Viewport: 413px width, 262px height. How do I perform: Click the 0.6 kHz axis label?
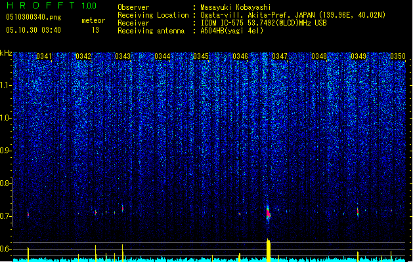pyautogui.click(x=6, y=249)
